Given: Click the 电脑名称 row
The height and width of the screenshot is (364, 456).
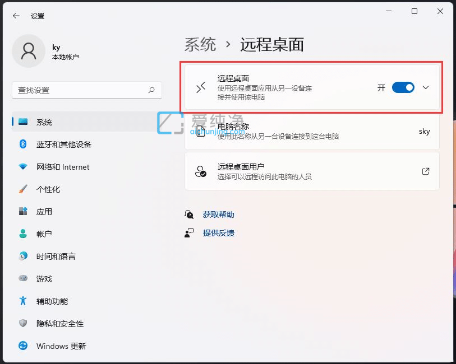Looking at the screenshot, I should click(x=312, y=132).
